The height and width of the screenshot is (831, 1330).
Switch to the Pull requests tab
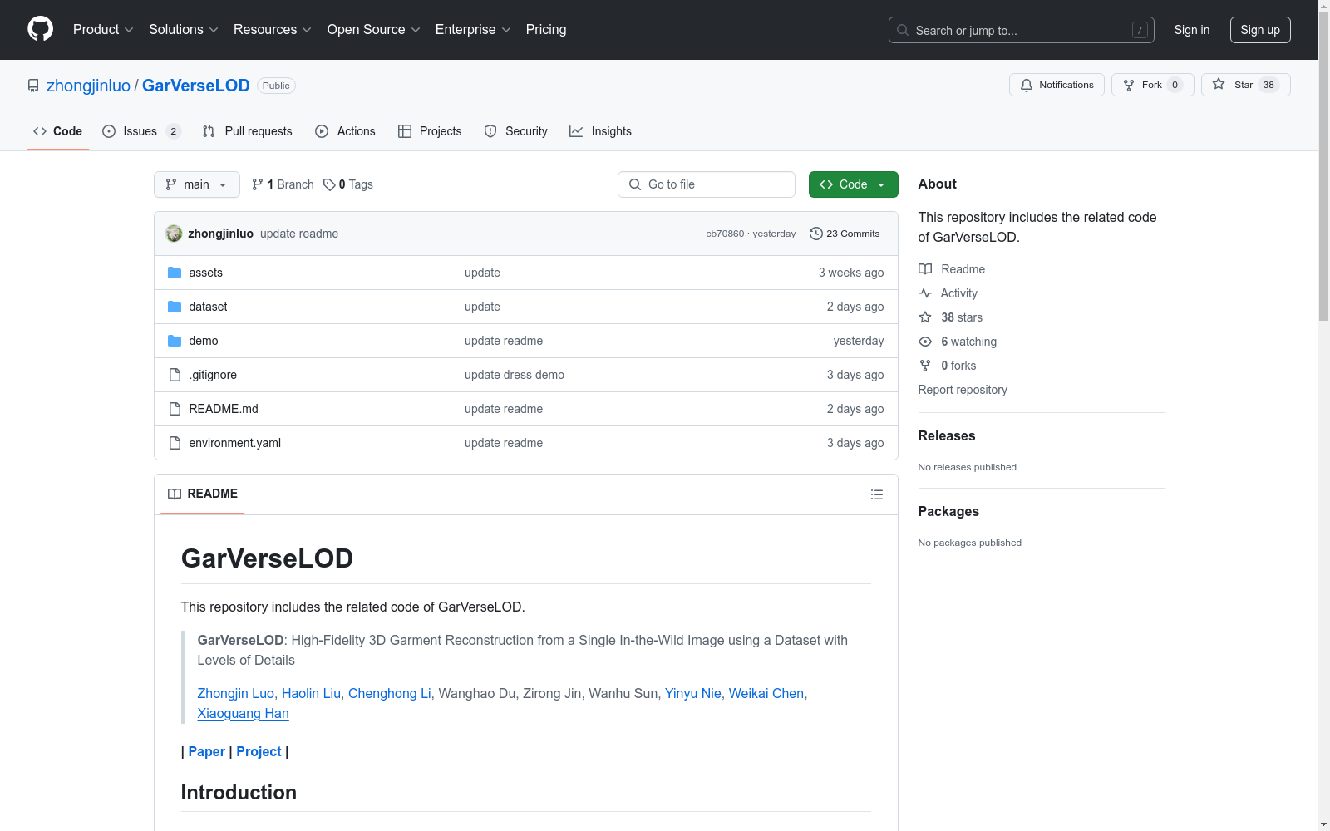248,131
